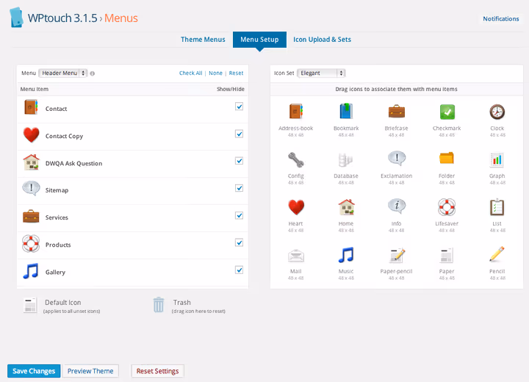The width and height of the screenshot is (529, 382).
Task: Select the List clipboard icon
Action: point(497,207)
